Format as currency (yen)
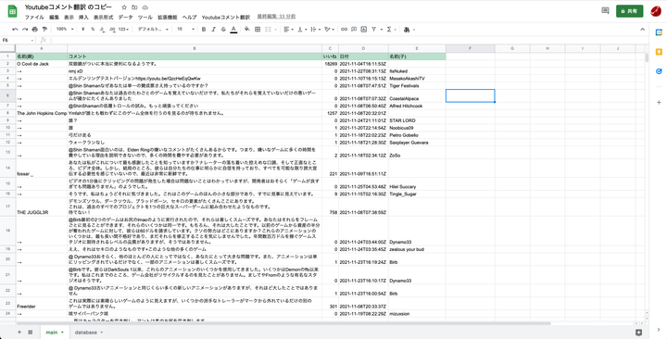The height and width of the screenshot is (339, 667). tap(83, 30)
